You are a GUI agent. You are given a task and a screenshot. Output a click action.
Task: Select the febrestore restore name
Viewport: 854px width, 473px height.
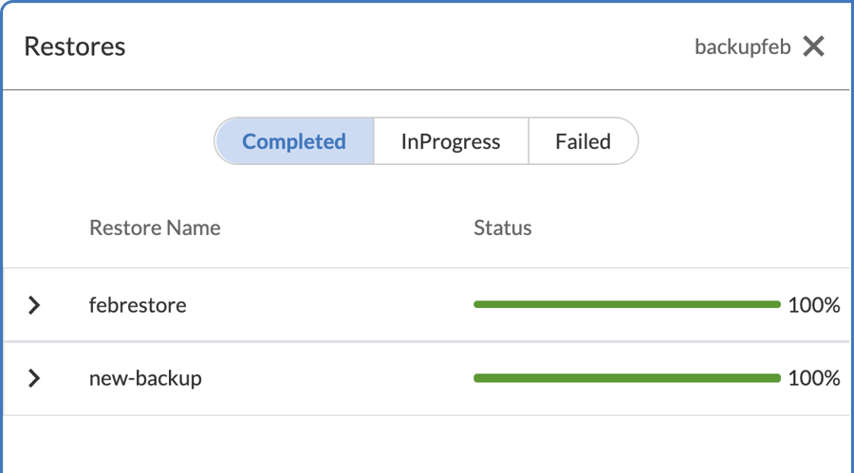pyautogui.click(x=138, y=305)
